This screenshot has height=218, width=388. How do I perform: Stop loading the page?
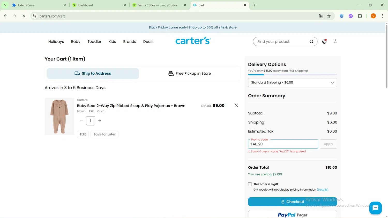(24, 16)
